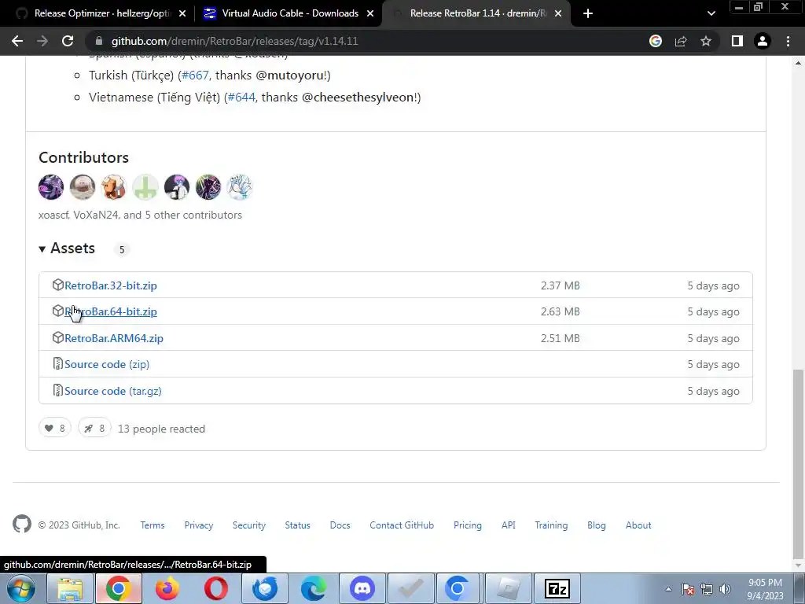Open pull request #644 link

(241, 97)
